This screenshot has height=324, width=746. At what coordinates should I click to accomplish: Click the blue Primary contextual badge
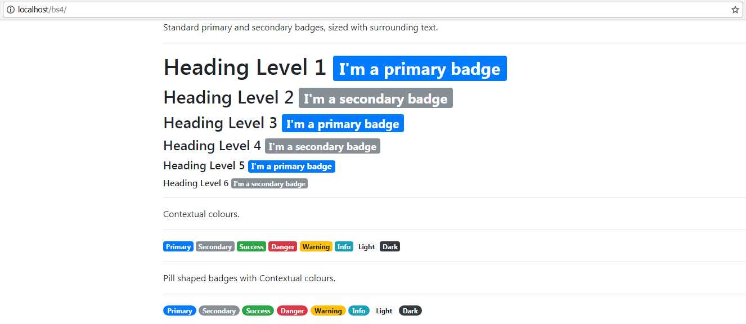[x=178, y=246]
